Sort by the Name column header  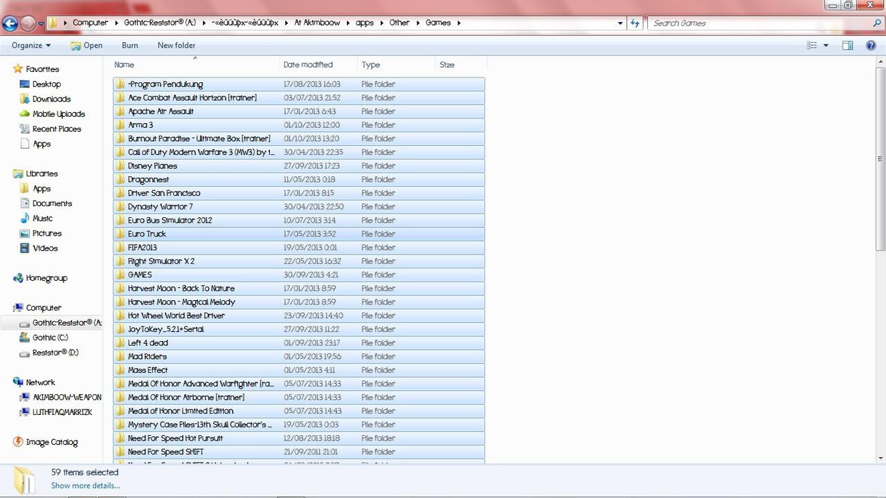(196, 65)
